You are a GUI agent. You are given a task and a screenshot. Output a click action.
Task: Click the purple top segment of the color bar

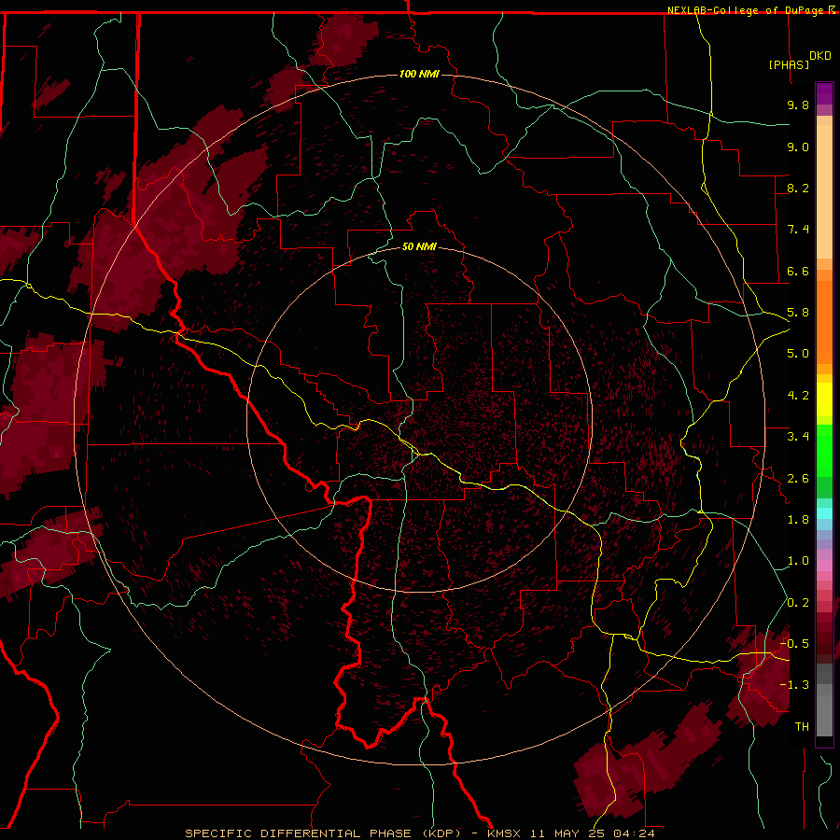pos(824,93)
